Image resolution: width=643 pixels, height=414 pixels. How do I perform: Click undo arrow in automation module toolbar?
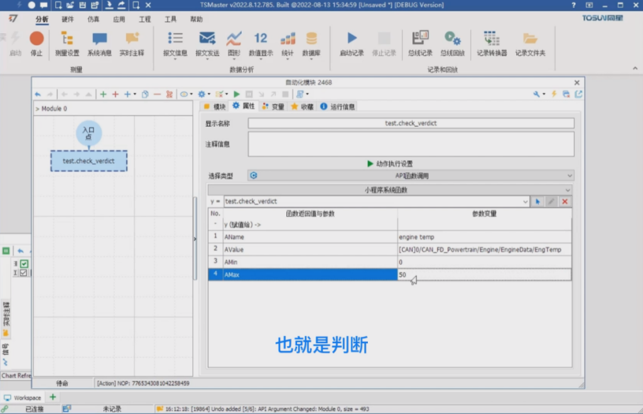click(38, 94)
